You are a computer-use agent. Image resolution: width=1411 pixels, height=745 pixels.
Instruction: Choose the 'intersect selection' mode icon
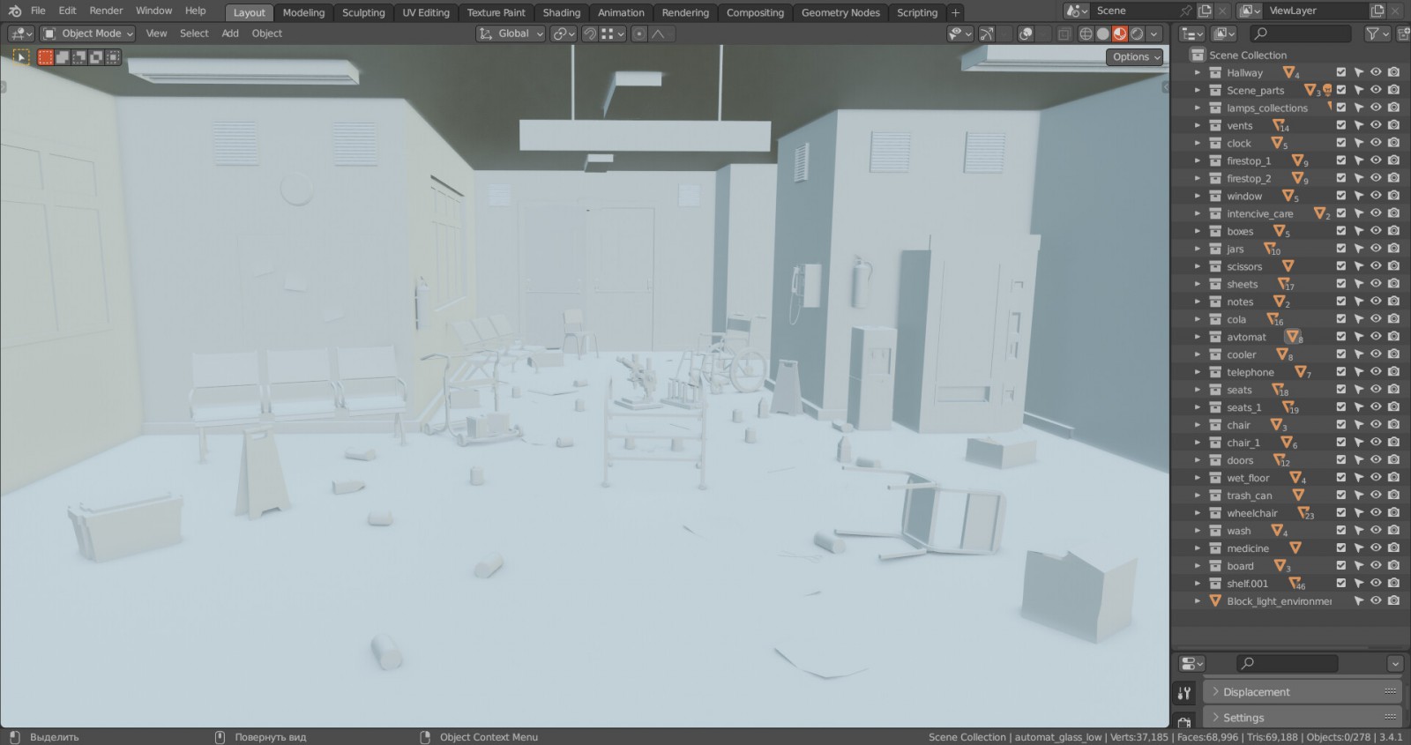pyautogui.click(x=113, y=57)
